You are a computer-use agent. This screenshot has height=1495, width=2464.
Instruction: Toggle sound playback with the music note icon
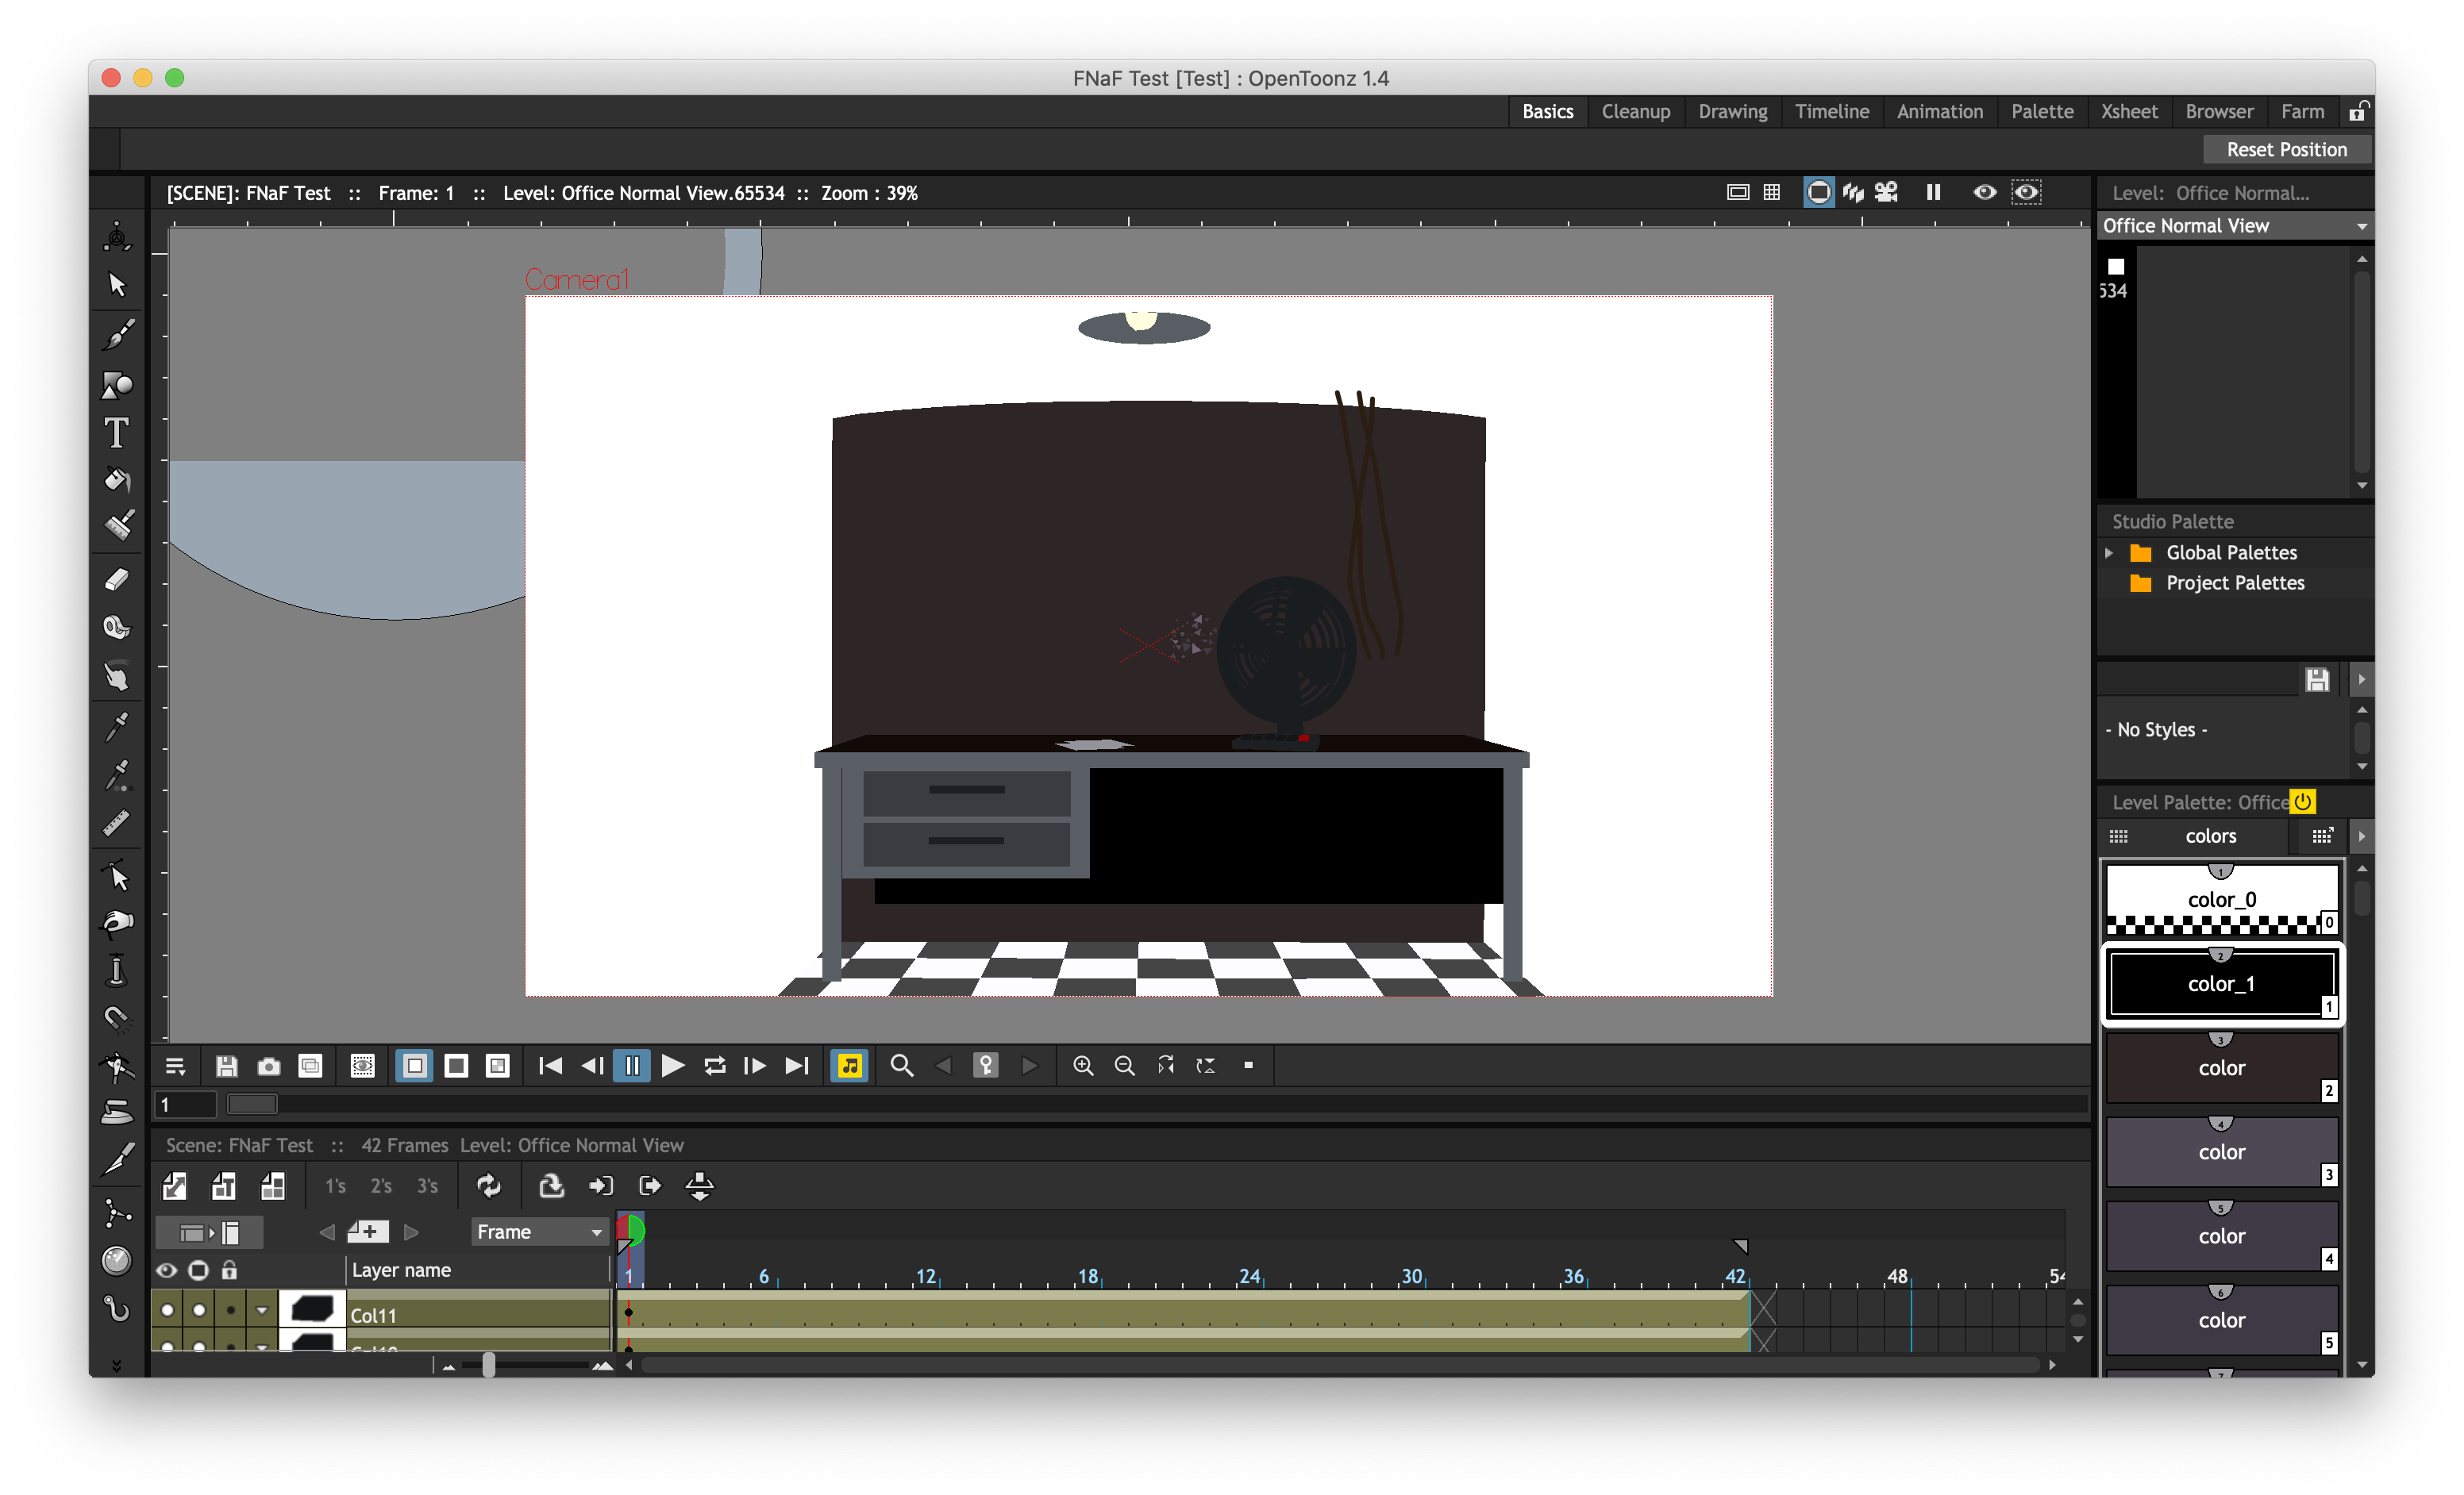849,1065
